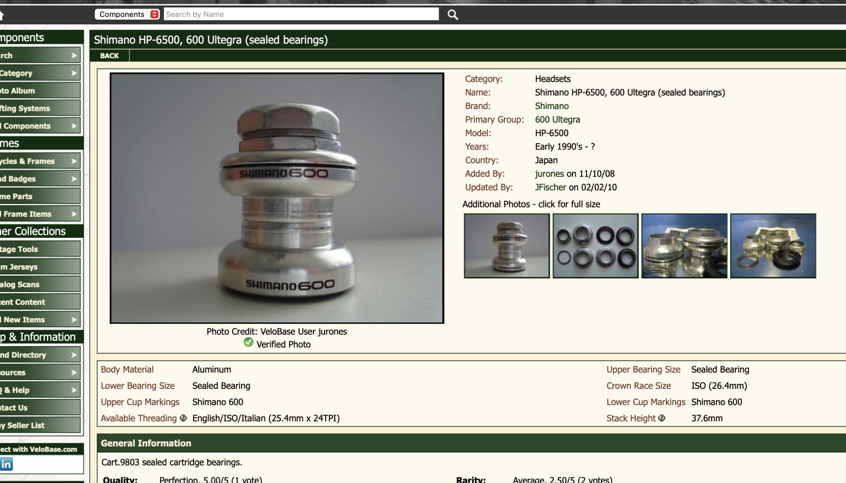Open the Components search type dropdown
The height and width of the screenshot is (483, 846).
click(127, 14)
